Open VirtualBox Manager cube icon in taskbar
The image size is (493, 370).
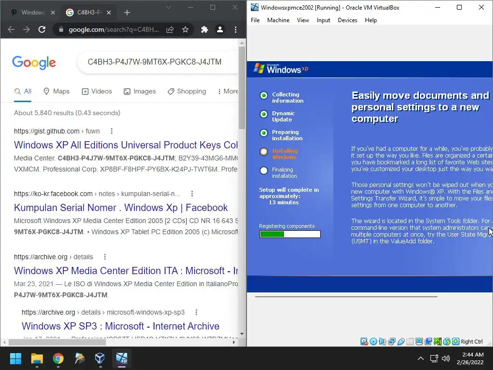point(100,358)
